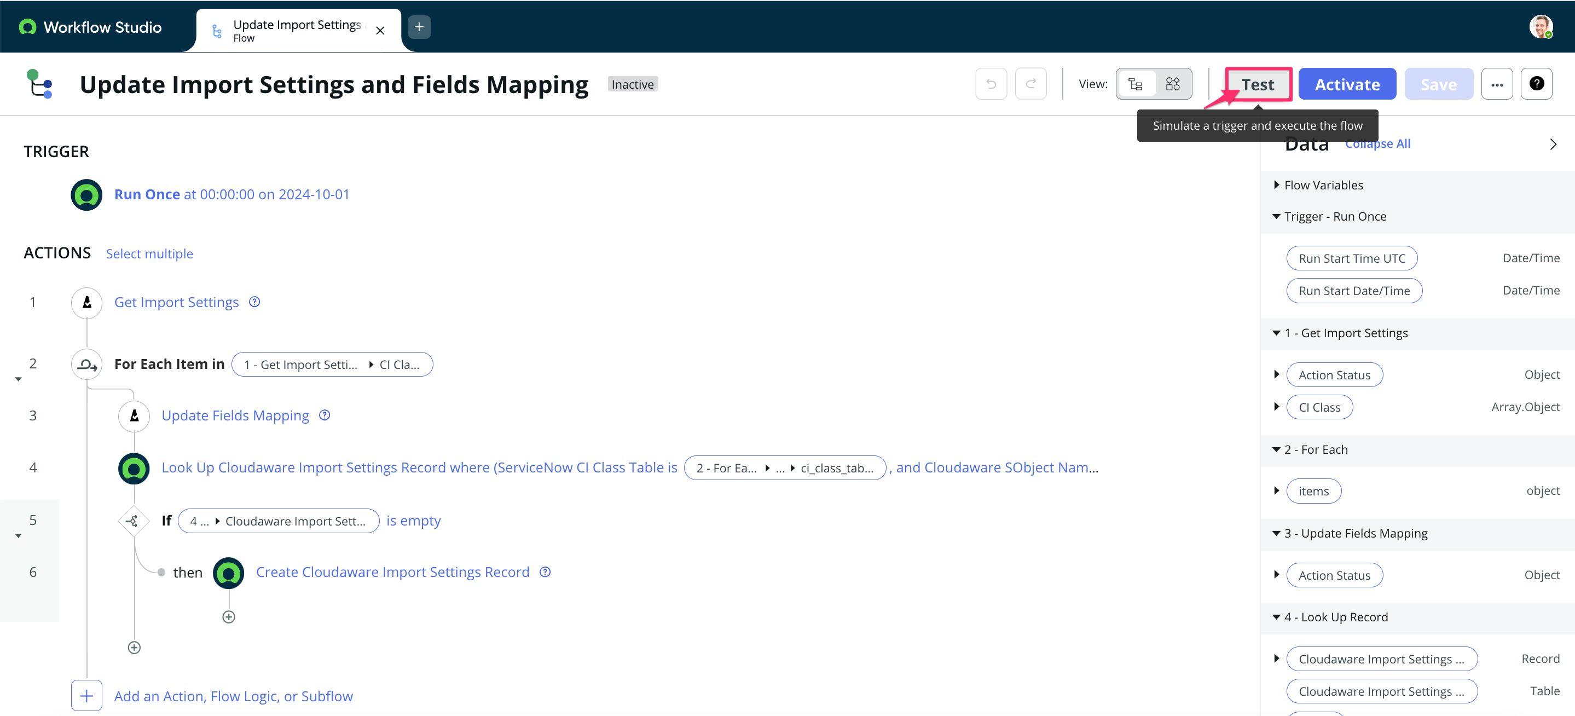Open help via the question mark icon

[1538, 84]
